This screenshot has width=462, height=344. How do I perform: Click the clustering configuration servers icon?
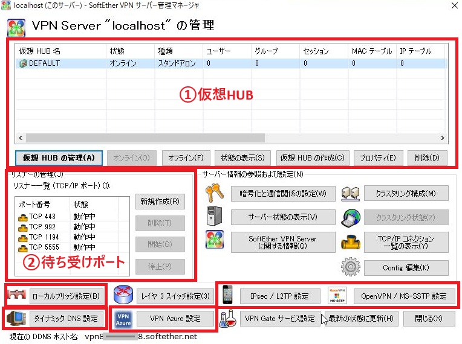pos(350,194)
